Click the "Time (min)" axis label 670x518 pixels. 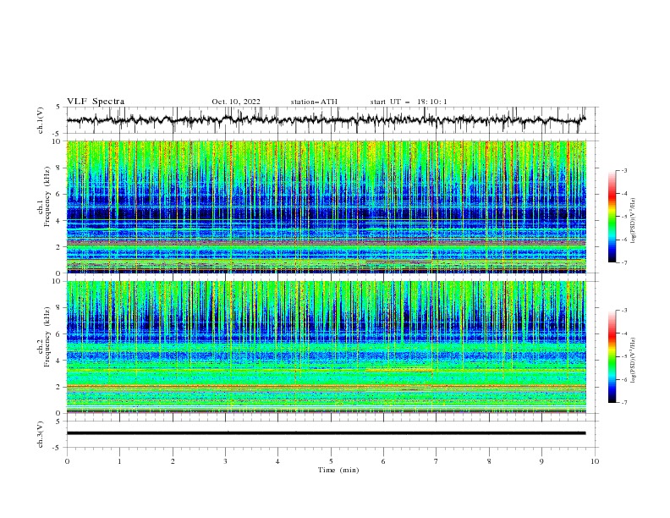pyautogui.click(x=338, y=470)
